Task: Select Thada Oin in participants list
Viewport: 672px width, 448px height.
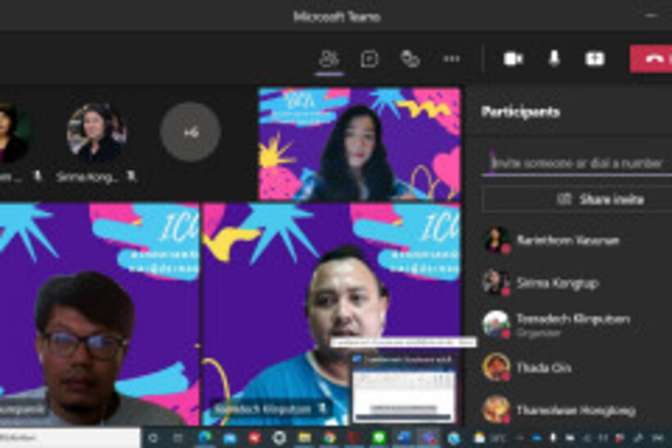Action: click(x=544, y=368)
